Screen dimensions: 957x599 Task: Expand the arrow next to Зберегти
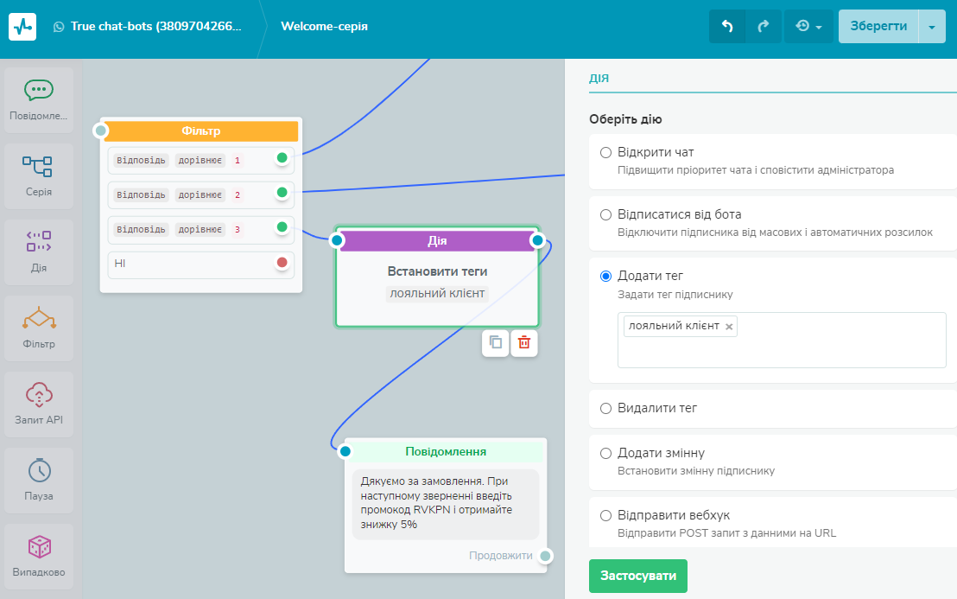(932, 26)
